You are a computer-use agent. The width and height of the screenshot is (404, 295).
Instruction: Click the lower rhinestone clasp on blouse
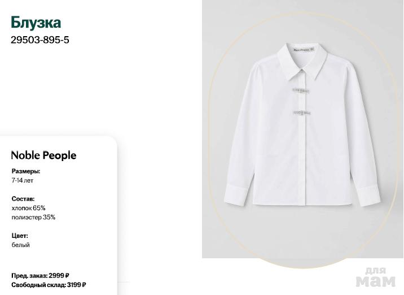[302, 112]
